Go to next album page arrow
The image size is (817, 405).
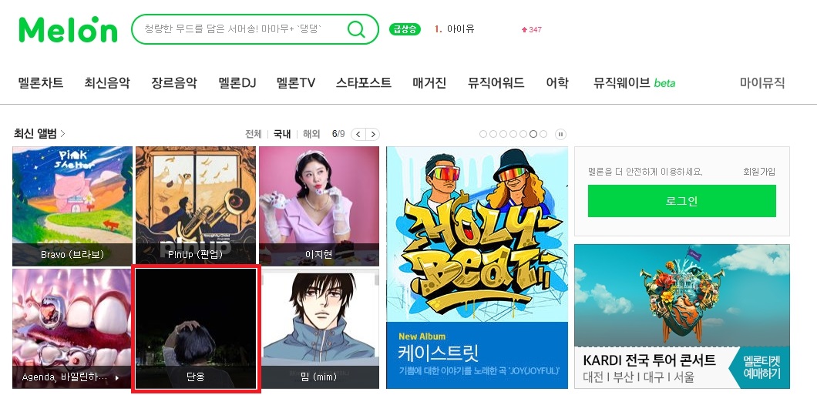[x=372, y=134]
